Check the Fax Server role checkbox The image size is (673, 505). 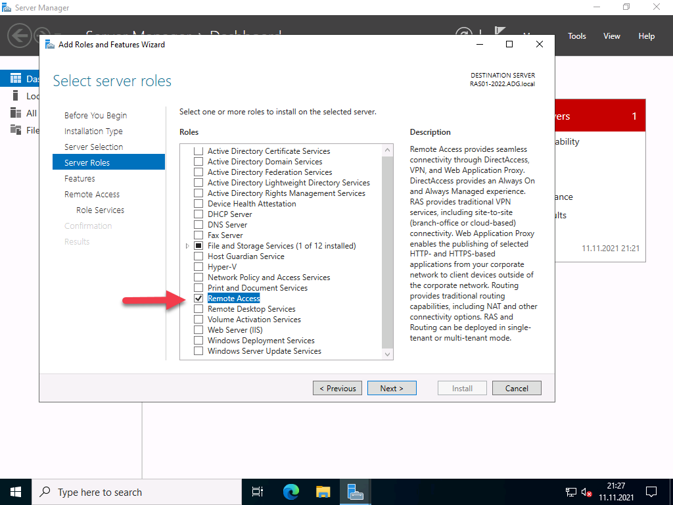(198, 235)
